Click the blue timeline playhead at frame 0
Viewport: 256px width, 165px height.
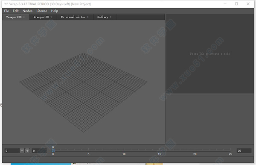click(53, 150)
